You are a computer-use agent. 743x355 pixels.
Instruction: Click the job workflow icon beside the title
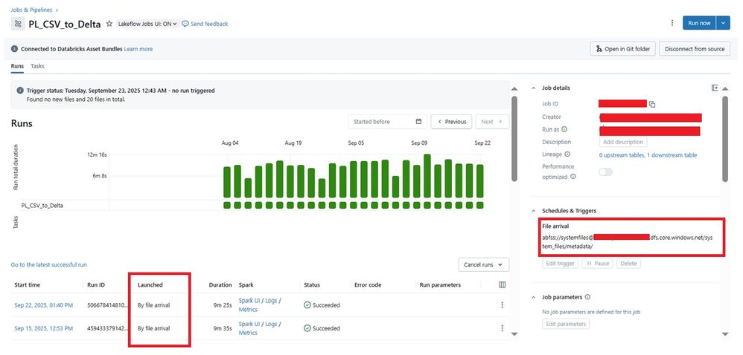click(x=18, y=24)
